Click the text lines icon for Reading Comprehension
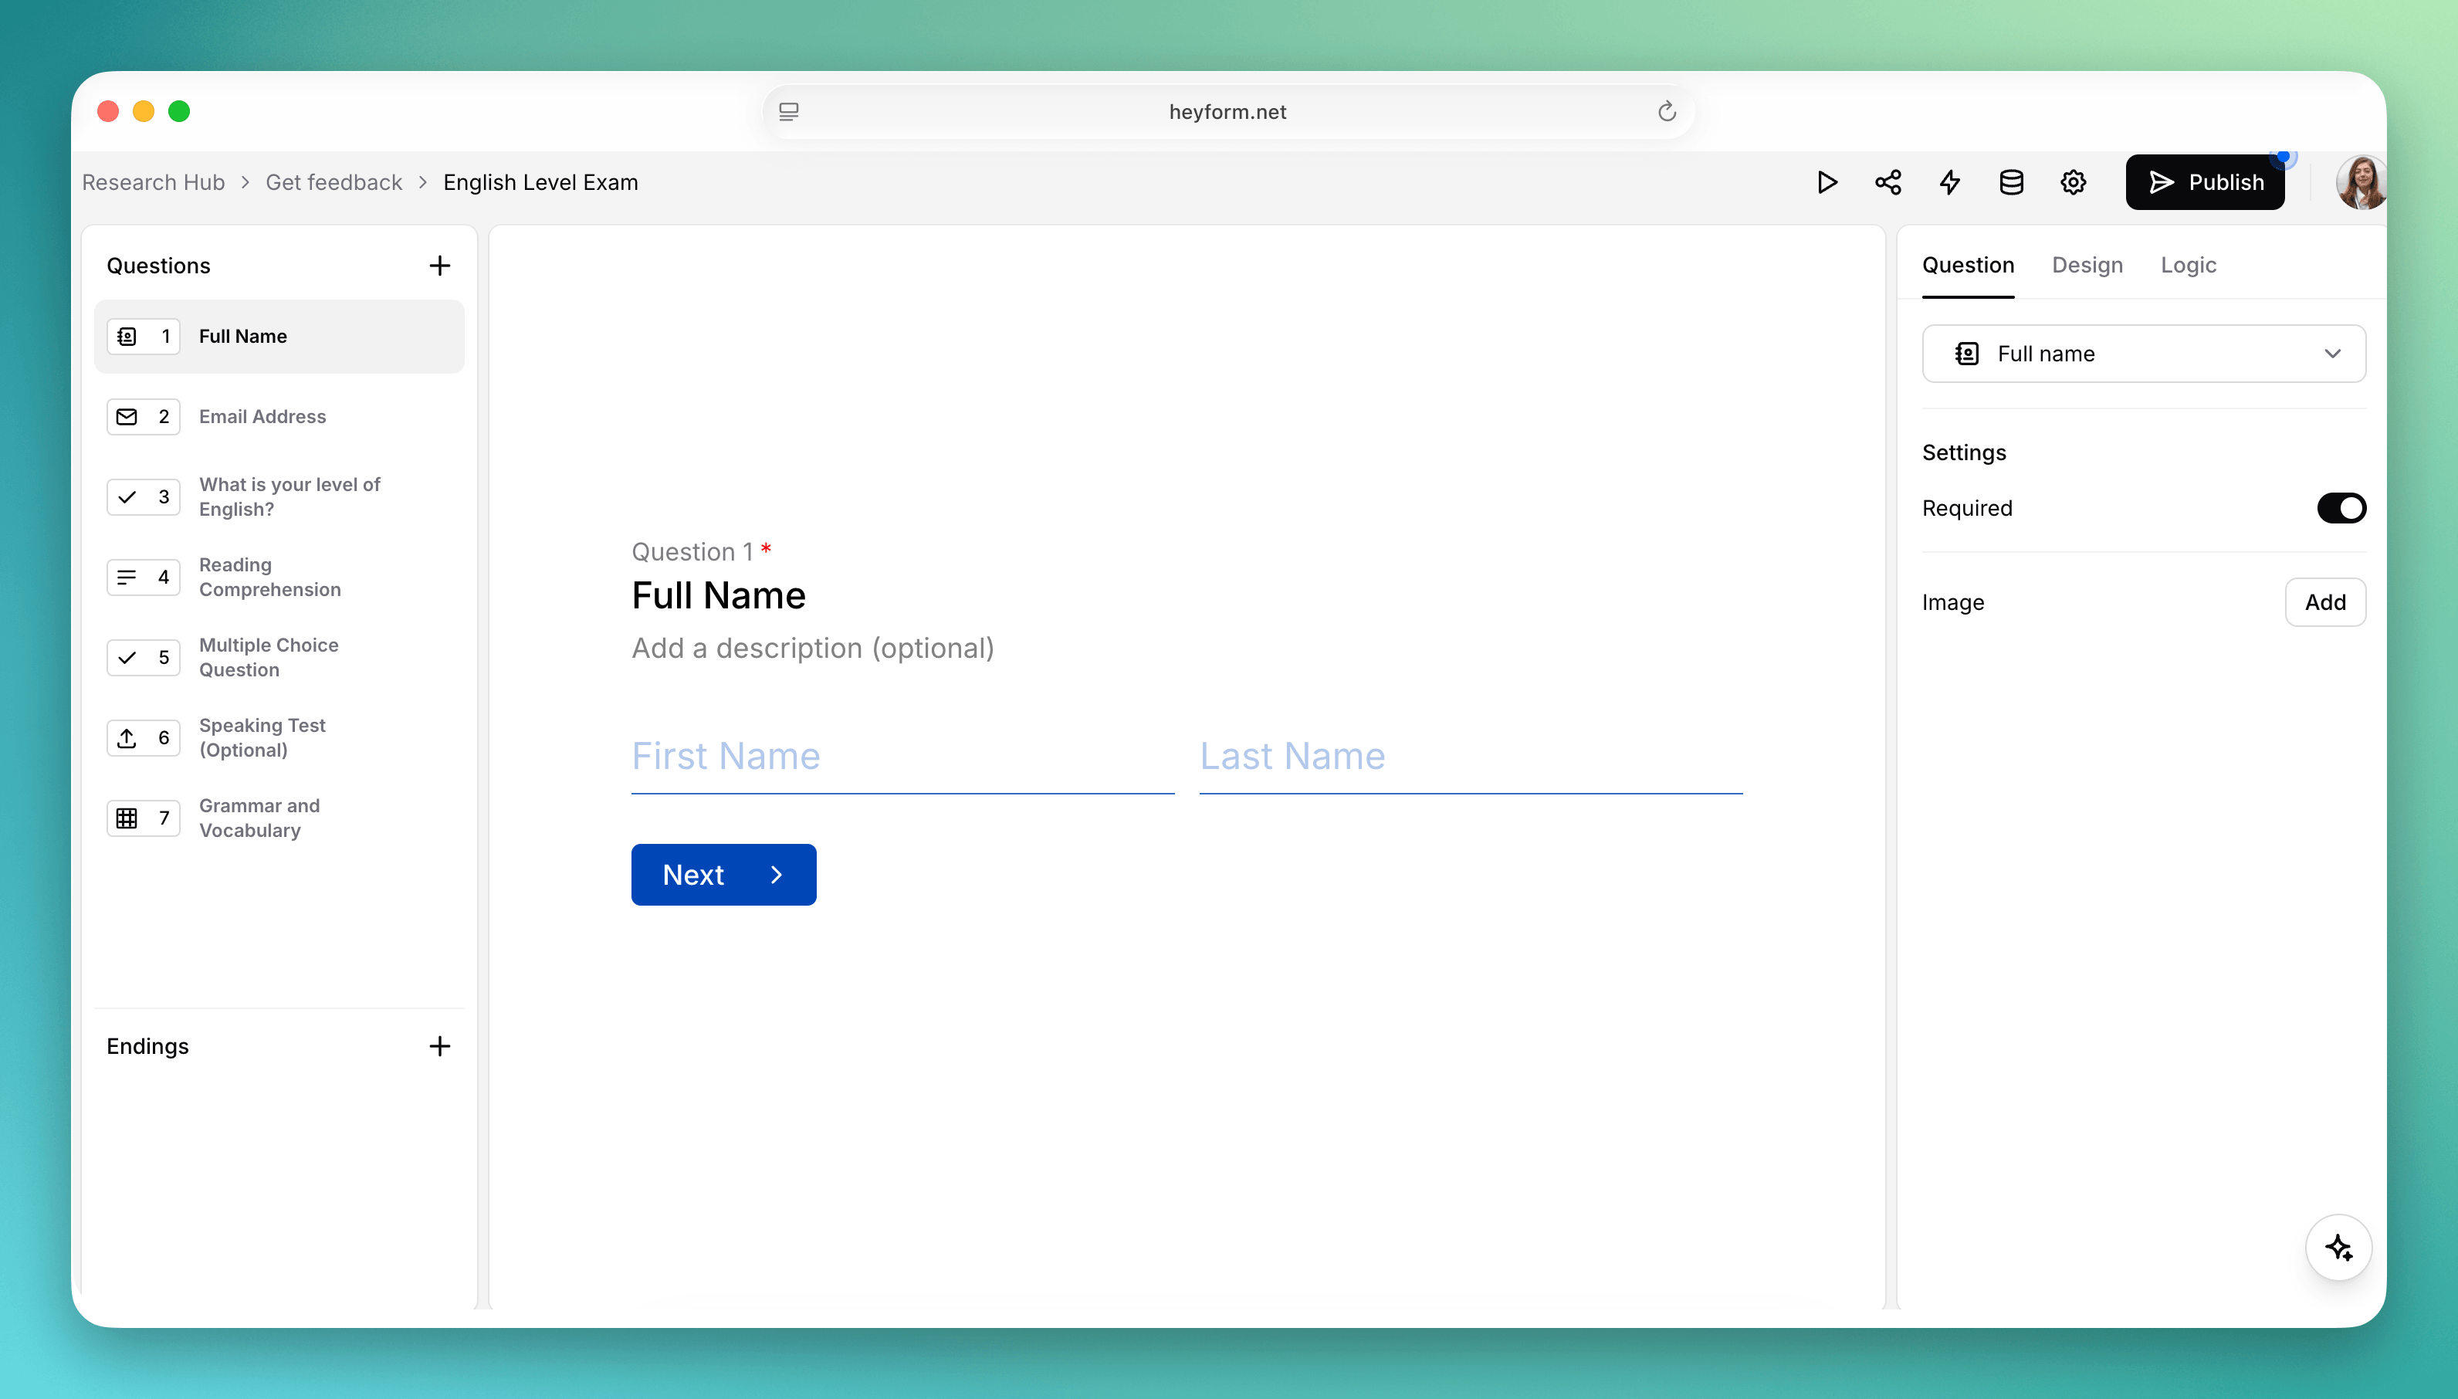This screenshot has width=2458, height=1399. point(127,578)
